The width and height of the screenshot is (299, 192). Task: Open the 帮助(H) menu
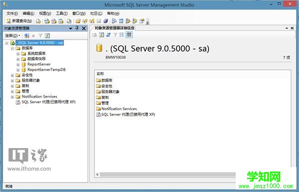click(113, 13)
